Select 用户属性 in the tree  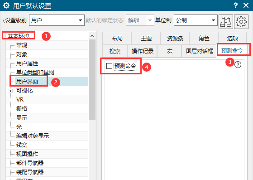(x=27, y=63)
